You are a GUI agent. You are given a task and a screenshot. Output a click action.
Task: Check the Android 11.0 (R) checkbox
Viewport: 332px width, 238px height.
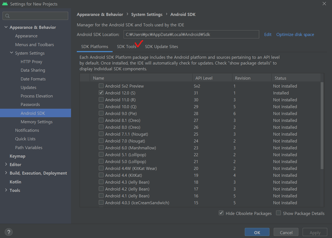pos(101,100)
